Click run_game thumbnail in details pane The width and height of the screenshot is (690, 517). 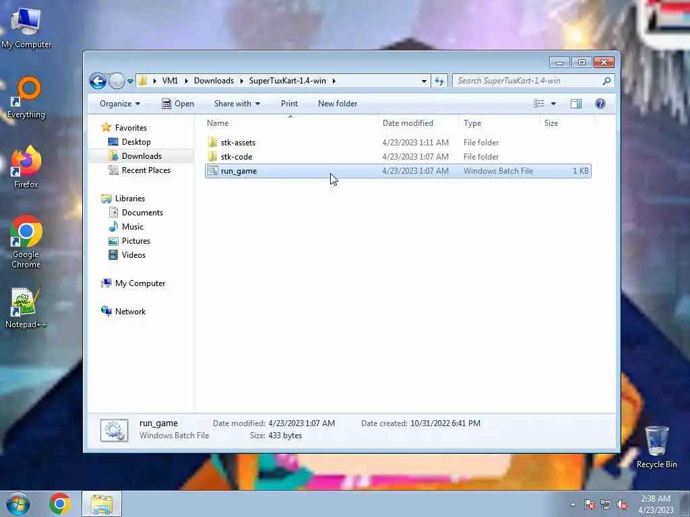tap(114, 430)
